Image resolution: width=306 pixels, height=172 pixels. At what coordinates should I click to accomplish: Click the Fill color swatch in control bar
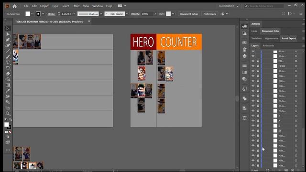(x=28, y=14)
